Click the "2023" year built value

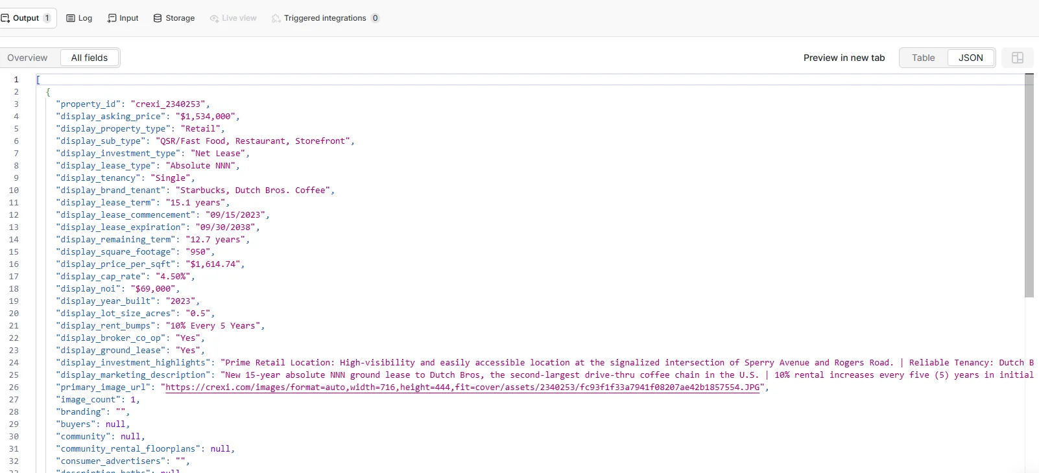(x=180, y=301)
